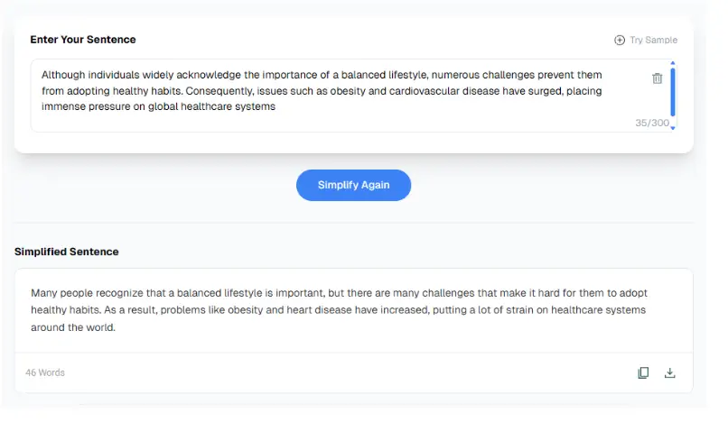Click the Simplified Sentence heading
This screenshot has height=422, width=728.
click(x=67, y=252)
